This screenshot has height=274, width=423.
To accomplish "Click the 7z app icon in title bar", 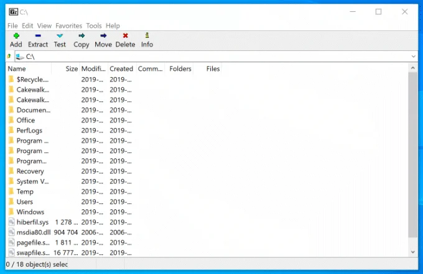I will 13,12.
